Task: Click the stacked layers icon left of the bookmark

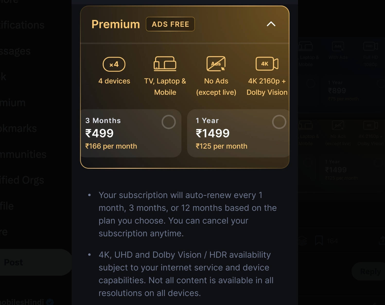Action: (x=303, y=241)
